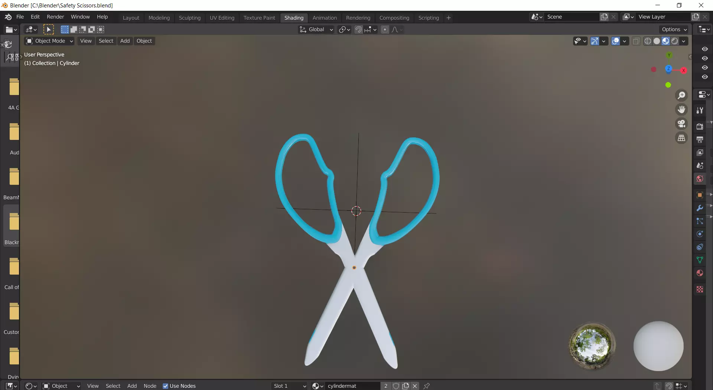Open the View Layer properties tab
This screenshot has height=390, width=713.
(x=700, y=153)
